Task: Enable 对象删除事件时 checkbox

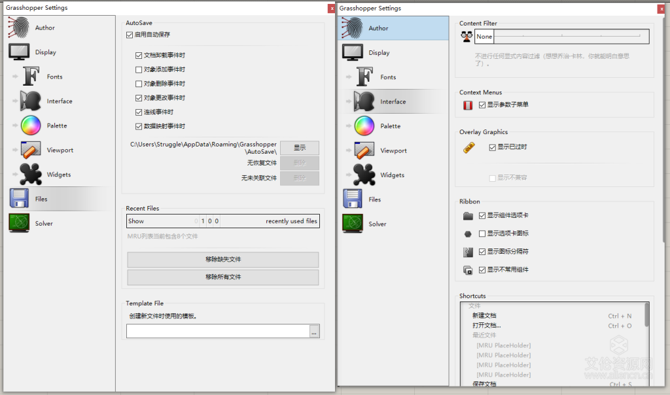Action: pos(139,84)
